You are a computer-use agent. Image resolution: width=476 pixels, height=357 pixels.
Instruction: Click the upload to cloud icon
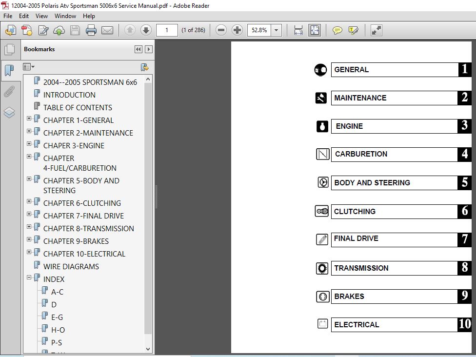pos(59,30)
